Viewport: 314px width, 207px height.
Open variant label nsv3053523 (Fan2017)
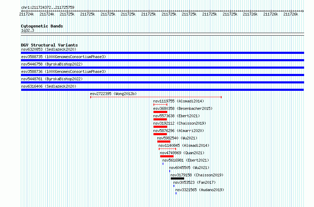point(194,182)
